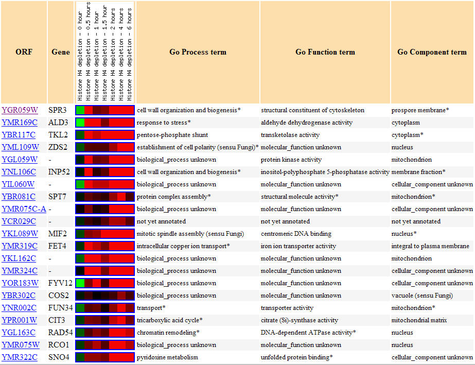Open ORF entry YML109W
Viewport: 475px width, 365px height.
tap(20, 147)
